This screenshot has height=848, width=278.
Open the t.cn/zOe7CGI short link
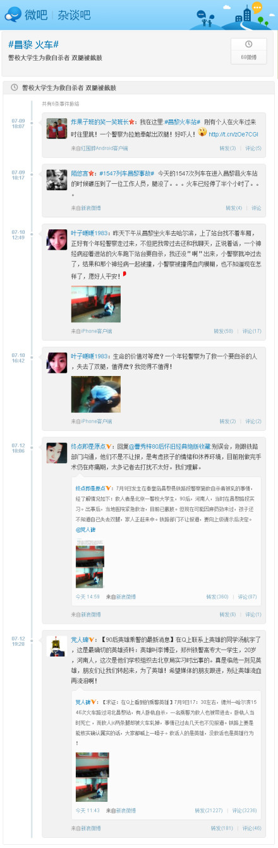pos(234,134)
